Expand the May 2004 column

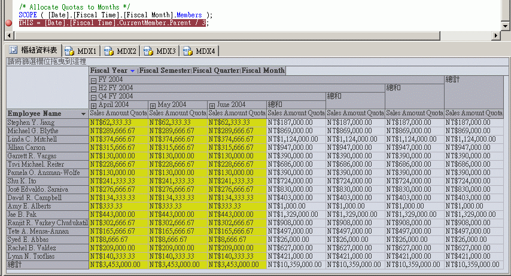point(153,106)
